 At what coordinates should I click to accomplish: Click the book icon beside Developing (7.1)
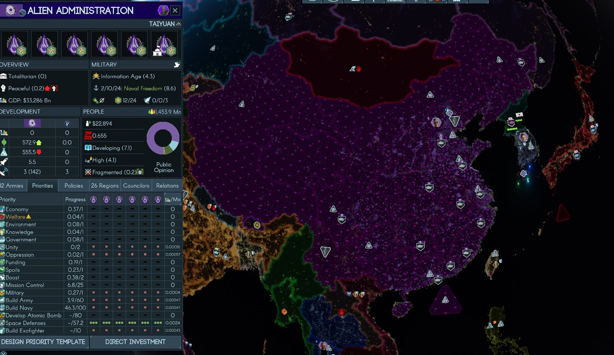[x=88, y=148]
